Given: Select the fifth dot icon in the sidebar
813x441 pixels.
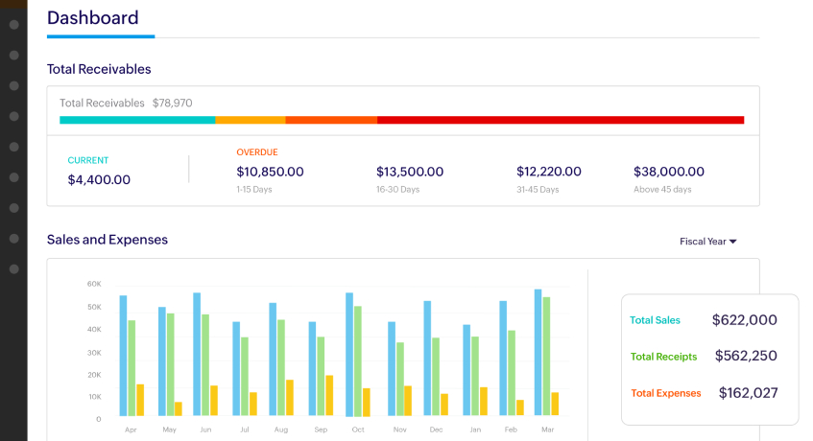Looking at the screenshot, I should pyautogui.click(x=13, y=147).
